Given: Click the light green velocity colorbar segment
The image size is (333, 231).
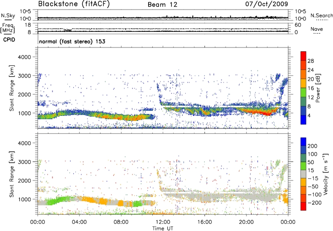Looking at the screenshot, I should point(303,166).
